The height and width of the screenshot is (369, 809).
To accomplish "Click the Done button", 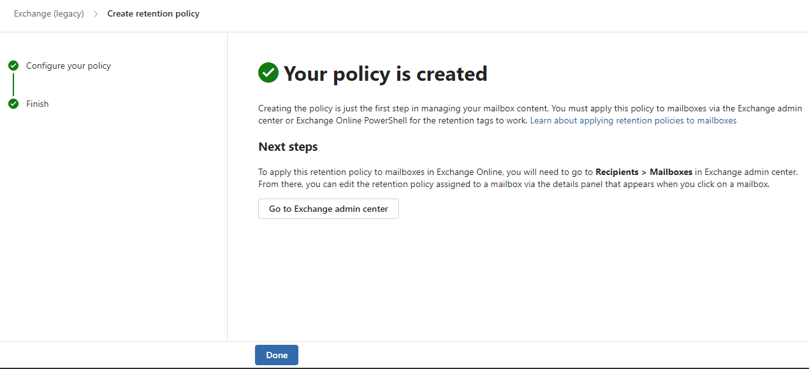I will tap(277, 355).
